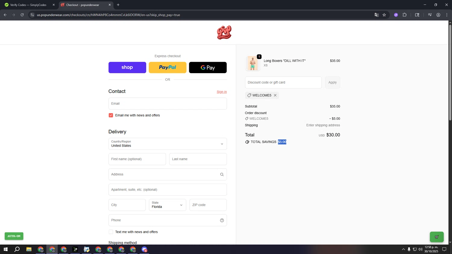Open Windows taskbar search
The width and height of the screenshot is (452, 254).
tap(17, 249)
